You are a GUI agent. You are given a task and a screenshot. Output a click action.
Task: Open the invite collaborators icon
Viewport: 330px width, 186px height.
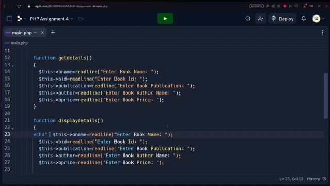tap(260, 19)
